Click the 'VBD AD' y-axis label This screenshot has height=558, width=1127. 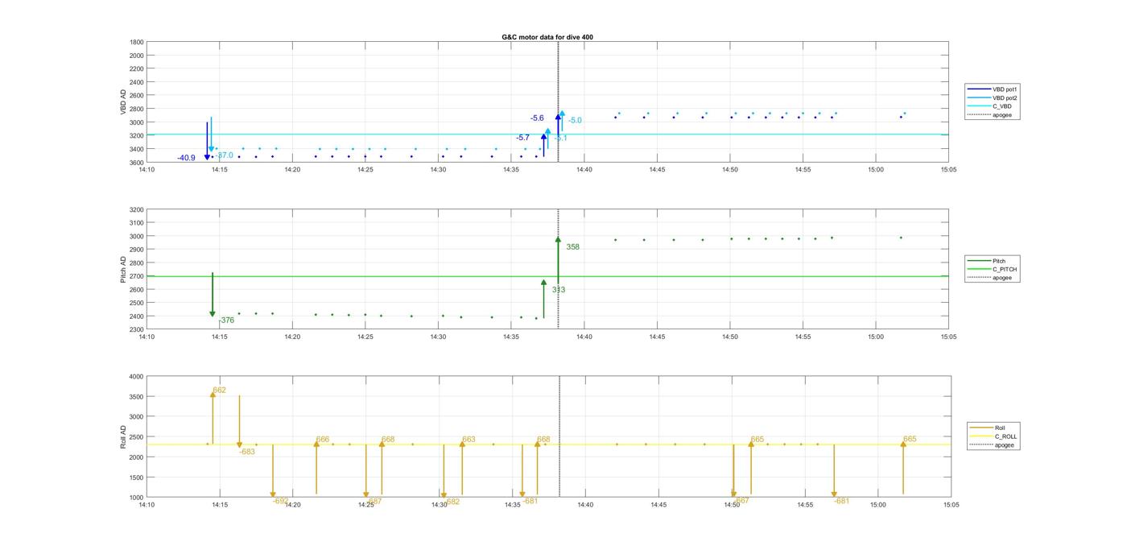point(124,101)
